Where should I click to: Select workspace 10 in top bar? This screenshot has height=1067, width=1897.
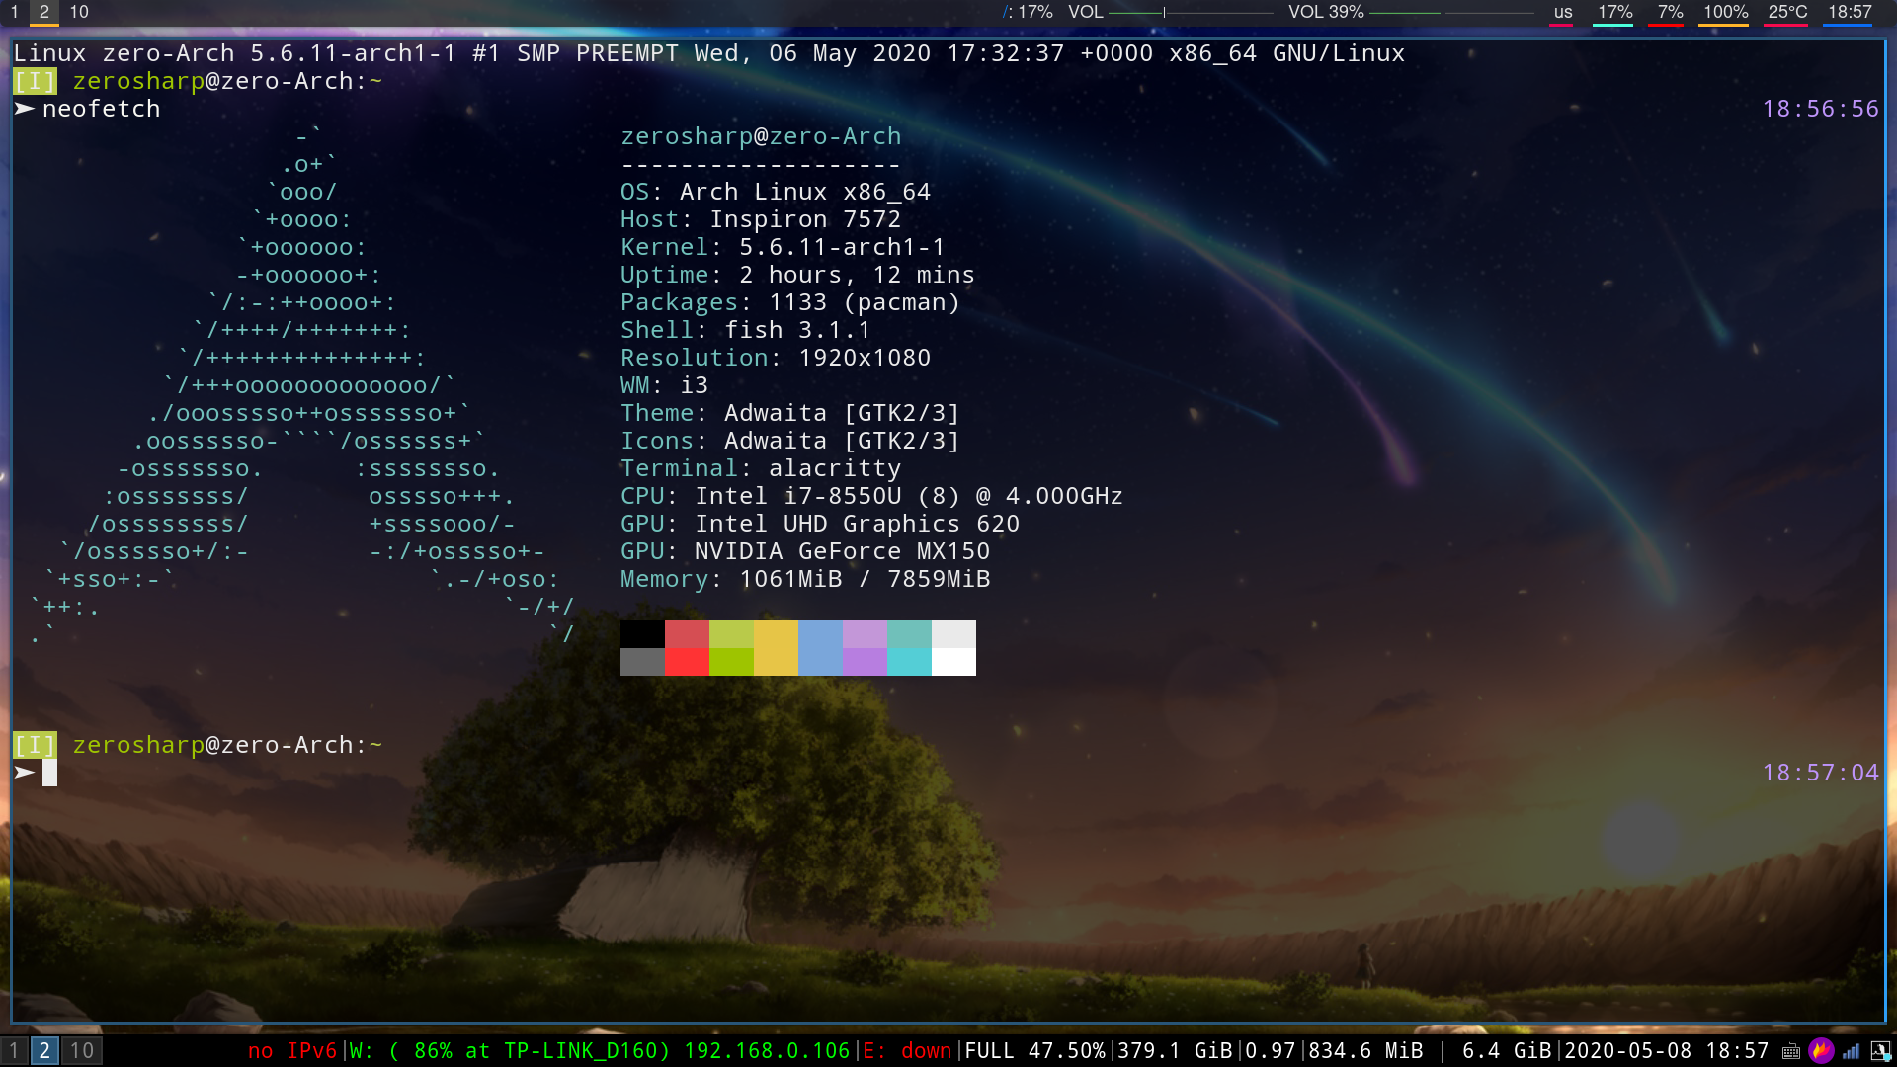click(x=79, y=12)
